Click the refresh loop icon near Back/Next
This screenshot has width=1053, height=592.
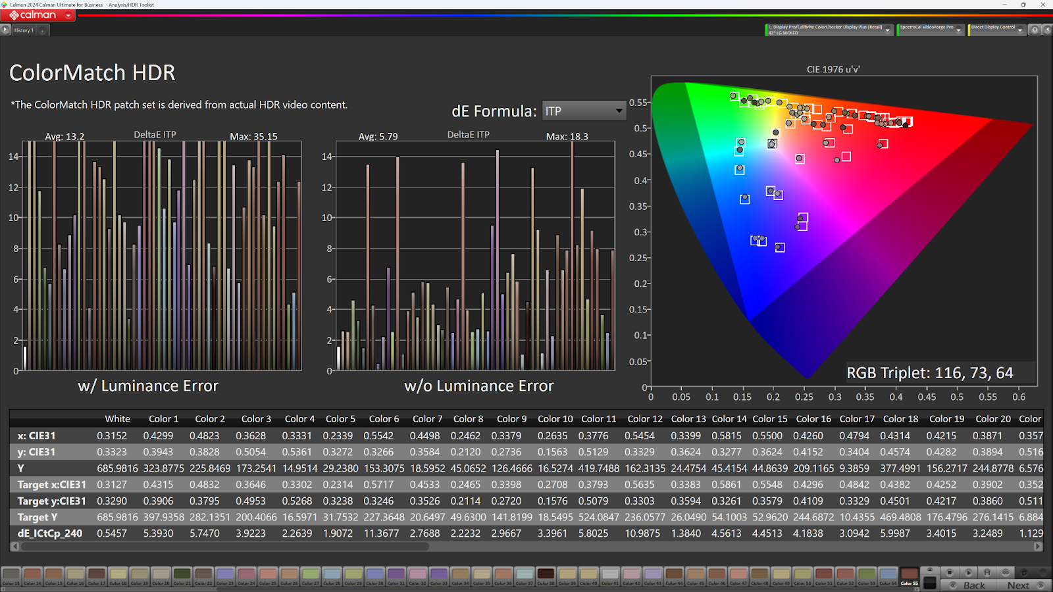[x=1024, y=572]
